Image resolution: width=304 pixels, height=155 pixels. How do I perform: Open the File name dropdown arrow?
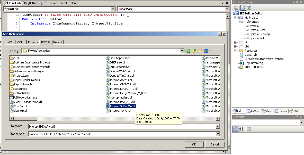pos(218,127)
